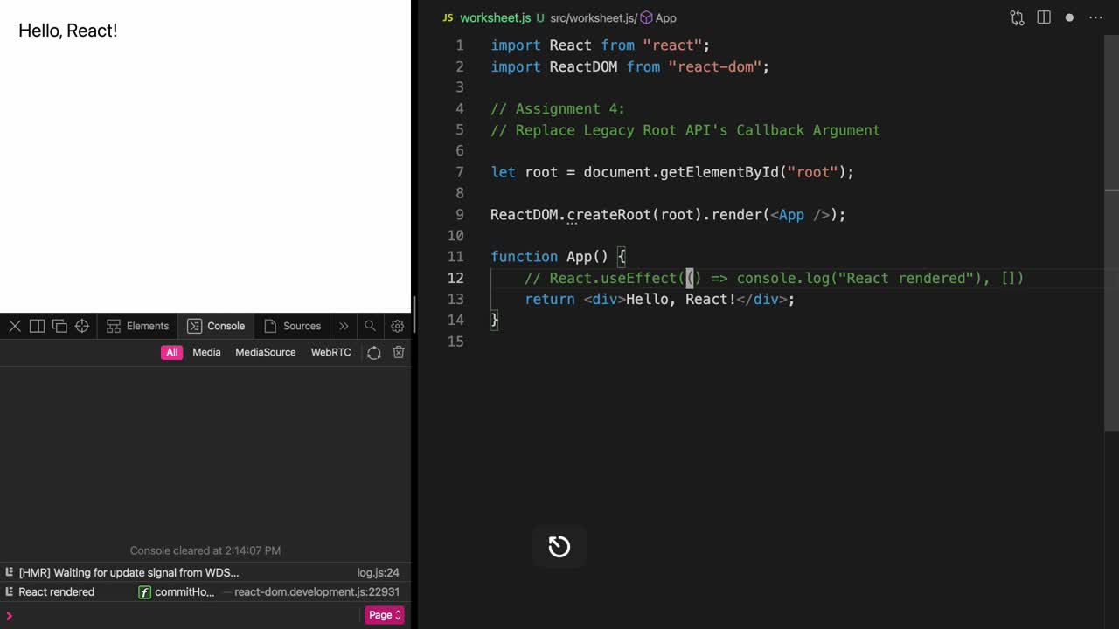The image size is (1119, 629).
Task: Switch to the Elements tab
Action: point(137,326)
